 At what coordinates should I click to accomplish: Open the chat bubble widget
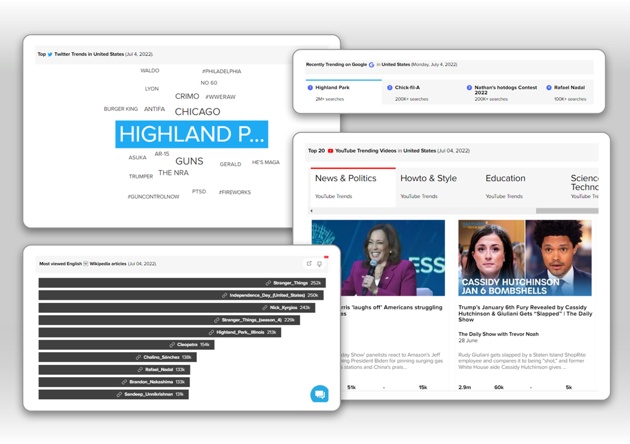[x=319, y=394]
